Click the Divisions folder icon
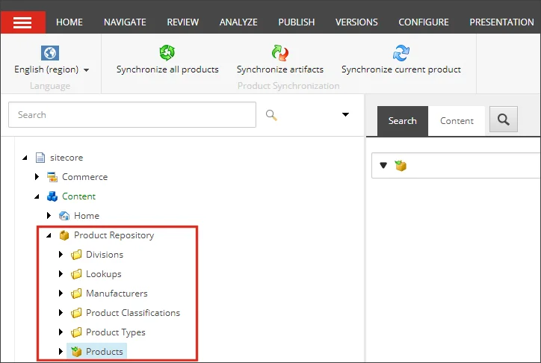The width and height of the screenshot is (541, 363). pyautogui.click(x=76, y=255)
